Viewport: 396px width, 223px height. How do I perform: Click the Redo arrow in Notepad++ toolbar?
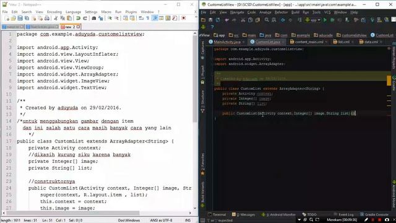[85, 18]
